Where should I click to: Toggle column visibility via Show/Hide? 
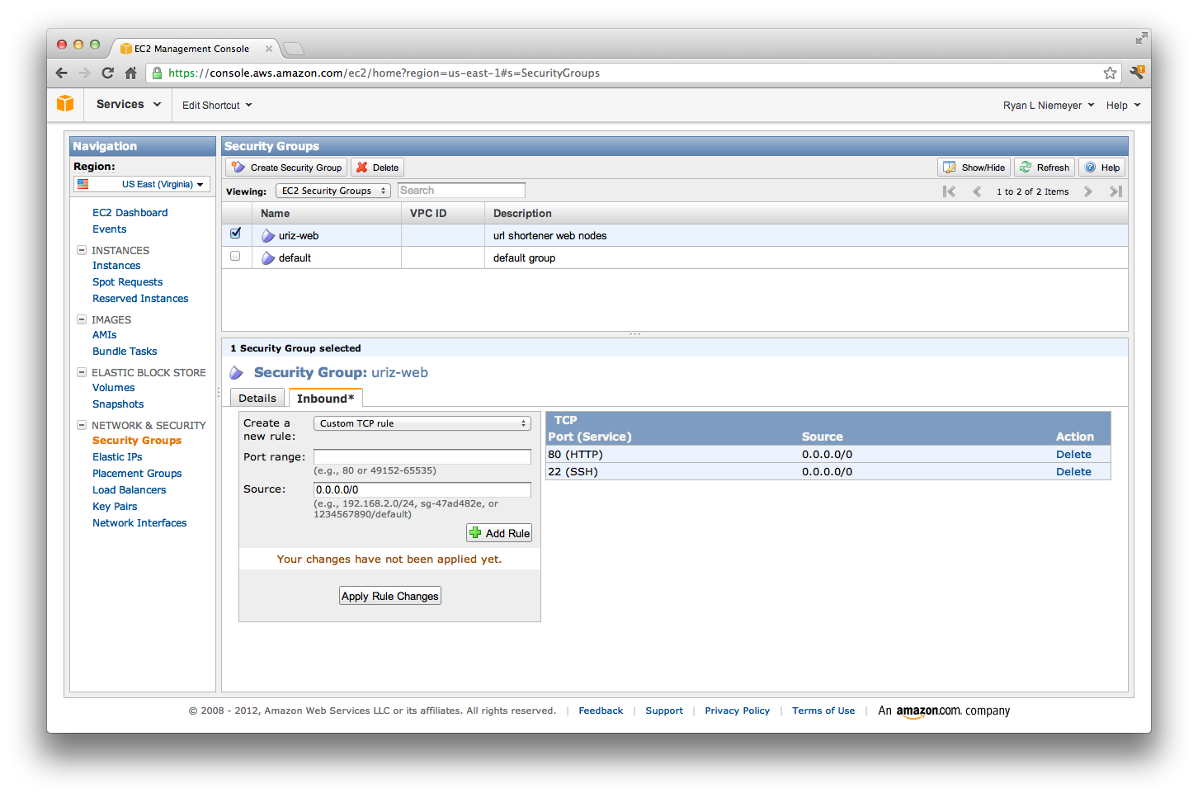click(973, 167)
